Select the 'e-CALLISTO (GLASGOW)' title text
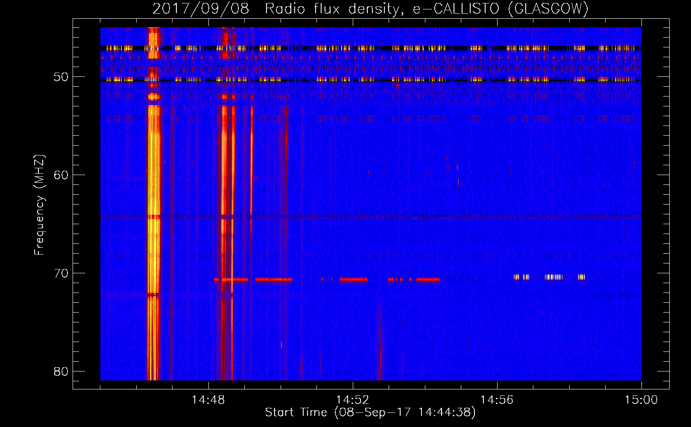 click(501, 9)
